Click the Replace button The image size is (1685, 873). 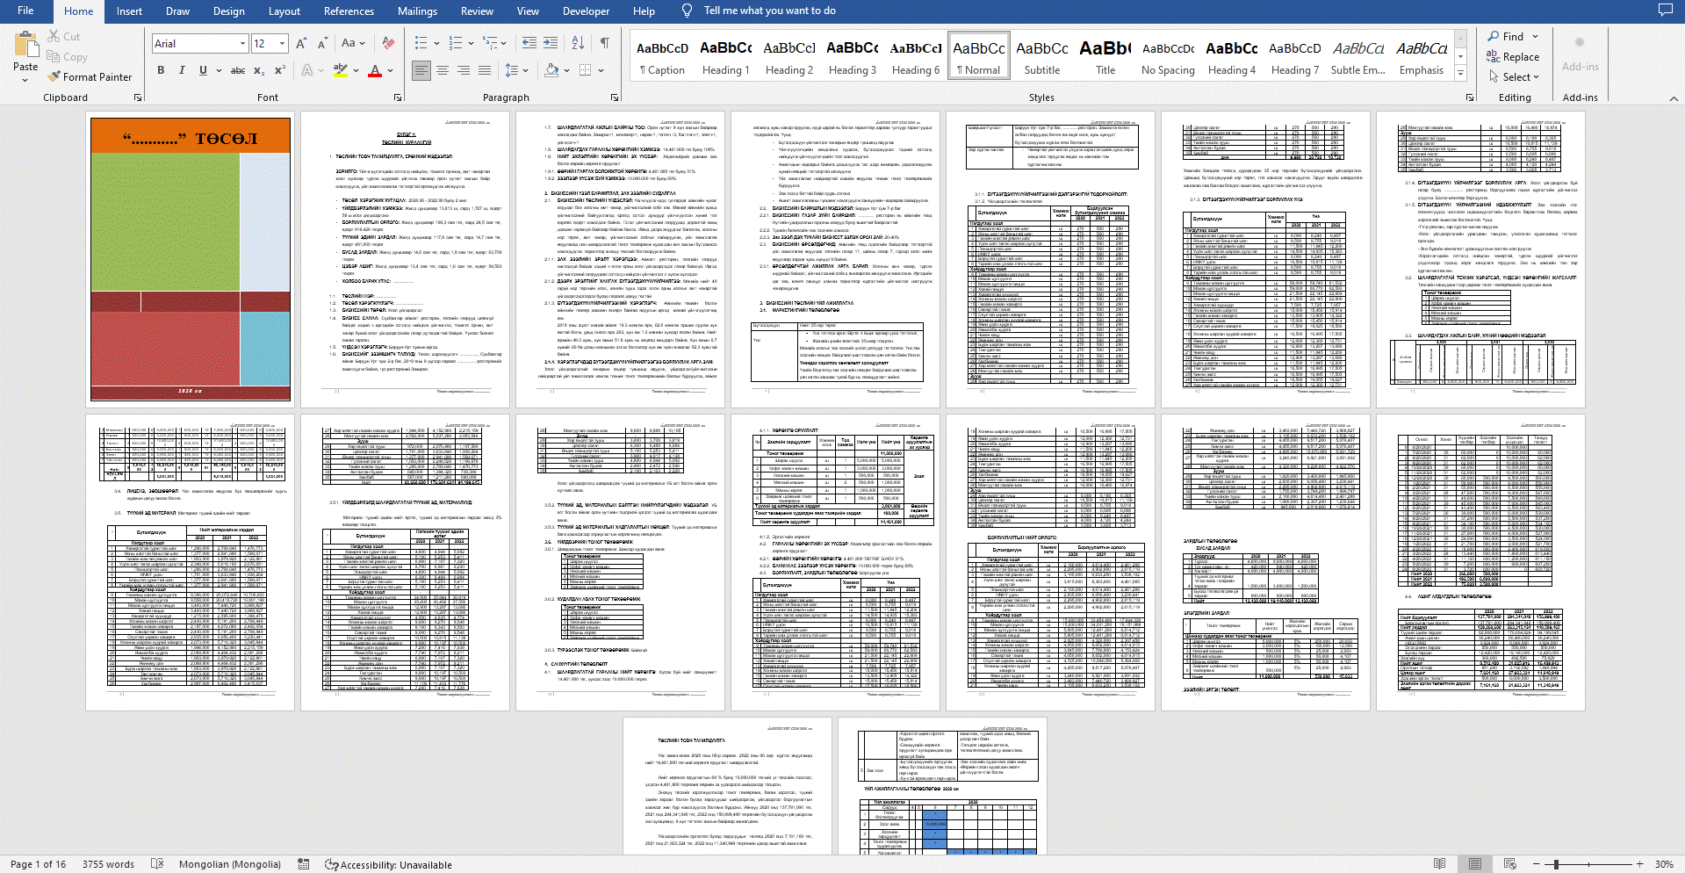pyautogui.click(x=1513, y=57)
